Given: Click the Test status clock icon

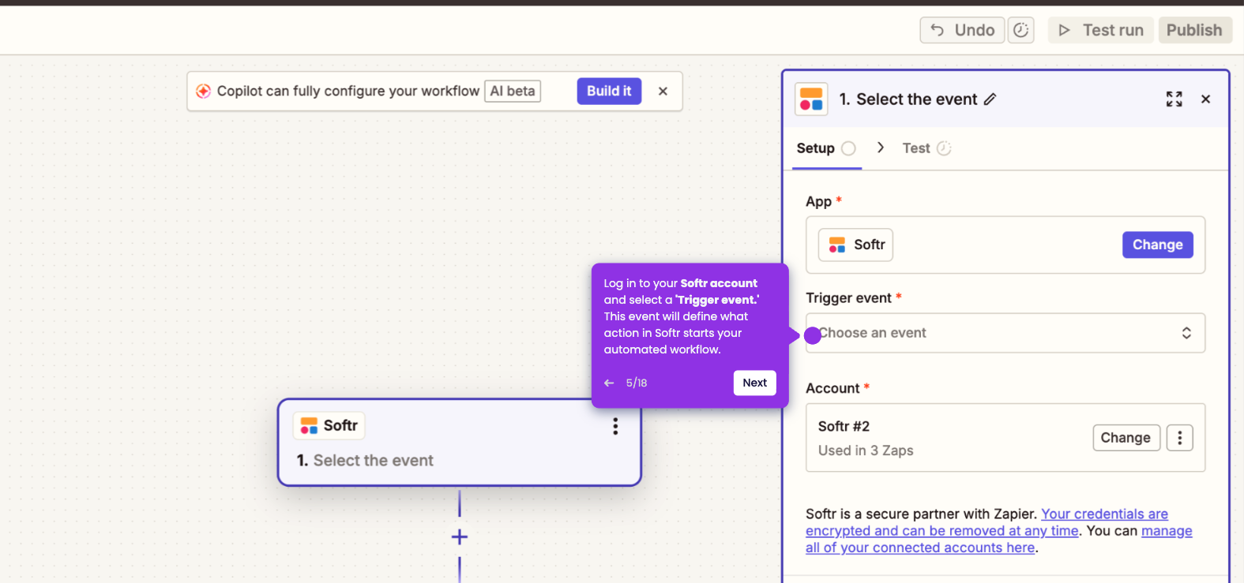Looking at the screenshot, I should click(944, 148).
